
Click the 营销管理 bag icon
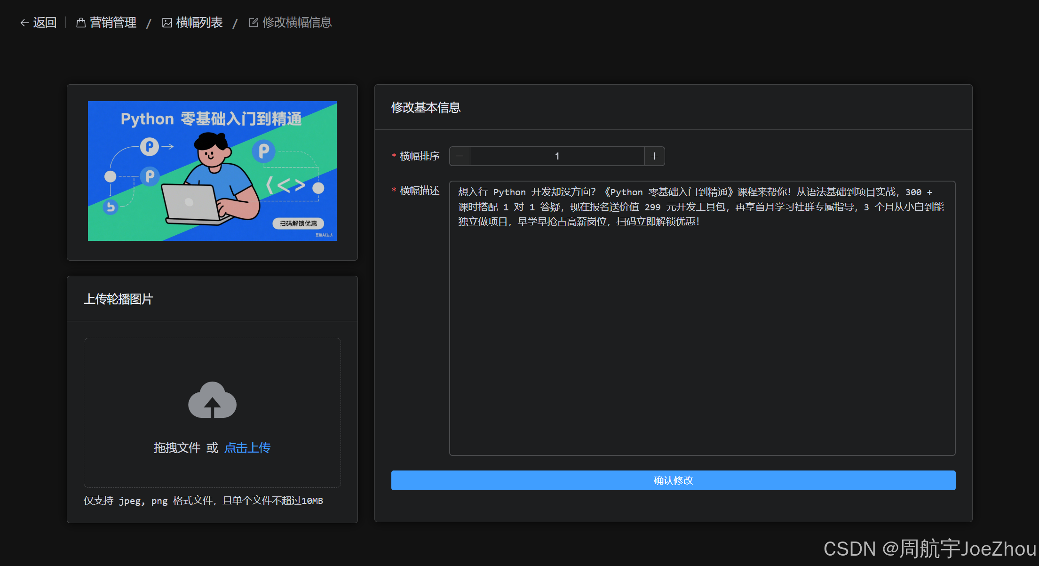point(81,23)
